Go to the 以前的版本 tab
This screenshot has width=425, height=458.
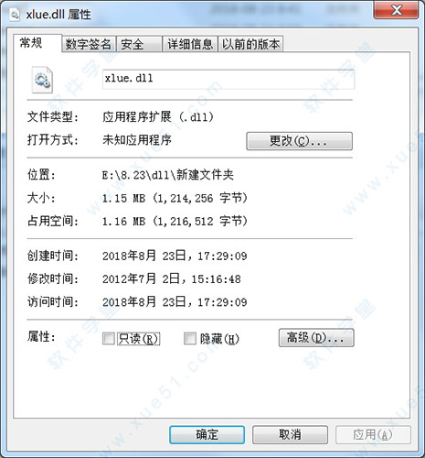click(x=250, y=44)
